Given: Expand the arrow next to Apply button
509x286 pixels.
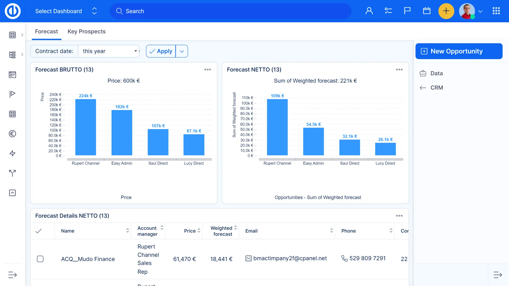Looking at the screenshot, I should pos(182,51).
